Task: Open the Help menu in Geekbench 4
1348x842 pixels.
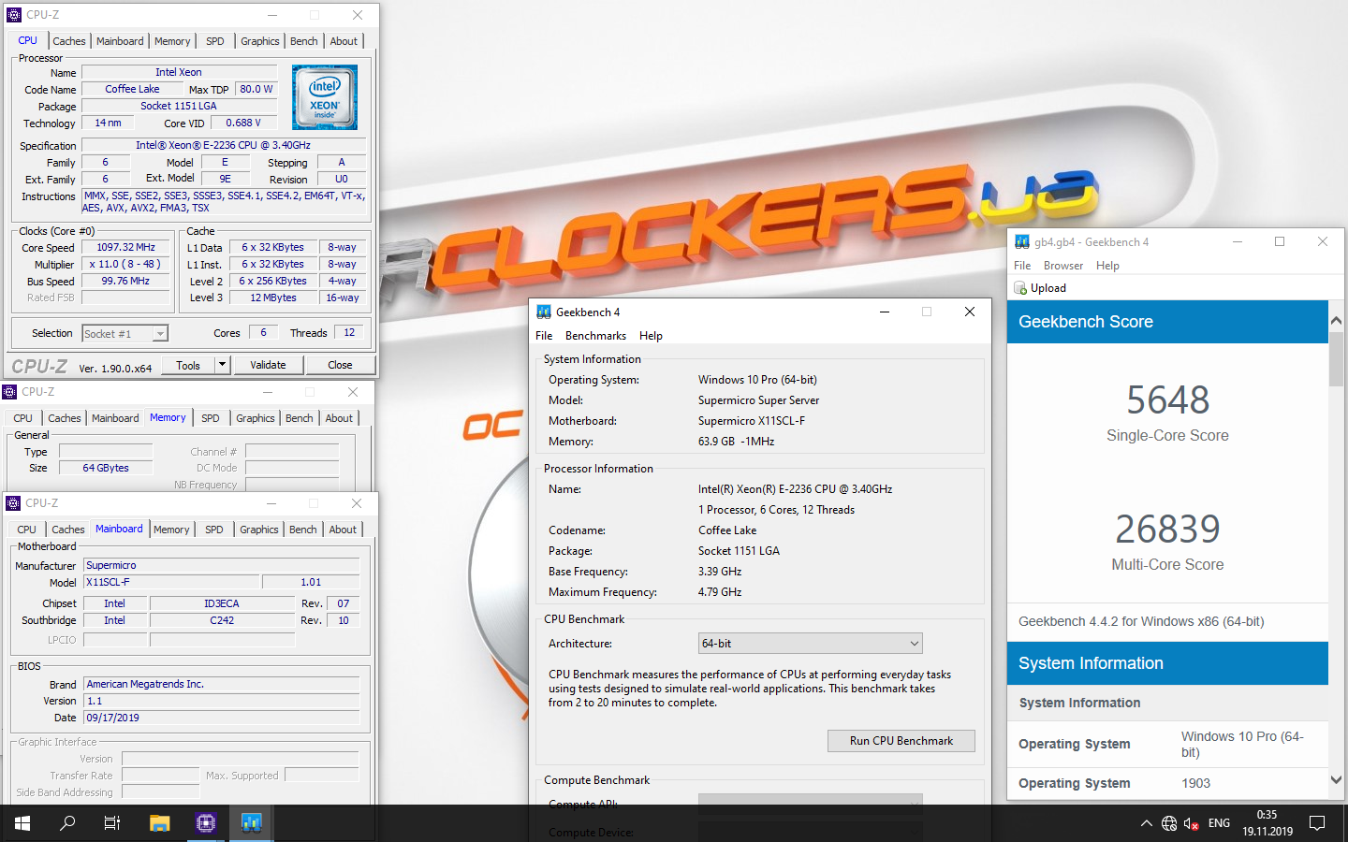Action: pyautogui.click(x=651, y=336)
